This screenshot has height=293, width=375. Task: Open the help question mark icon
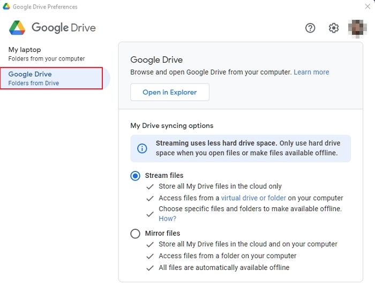[310, 28]
